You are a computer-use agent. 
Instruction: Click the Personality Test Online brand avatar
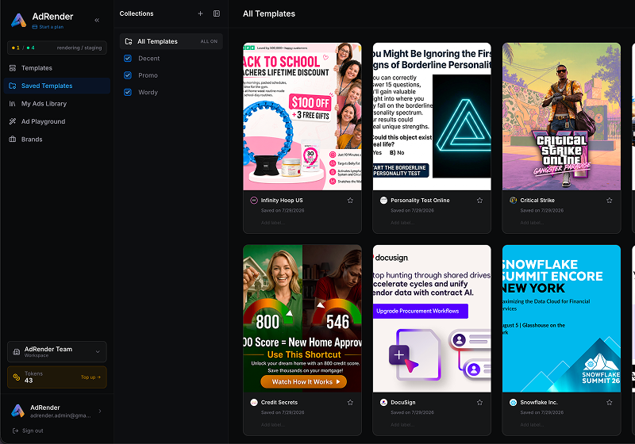pos(383,200)
